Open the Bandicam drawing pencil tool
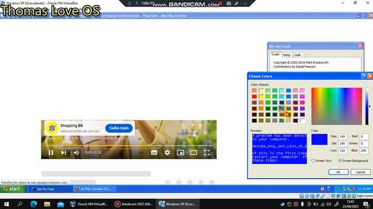Image resolution: width=373 pixels, height=209 pixels. [237, 3]
